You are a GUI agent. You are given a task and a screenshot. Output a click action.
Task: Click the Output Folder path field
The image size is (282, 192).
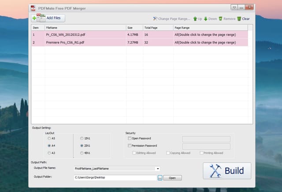point(115,177)
